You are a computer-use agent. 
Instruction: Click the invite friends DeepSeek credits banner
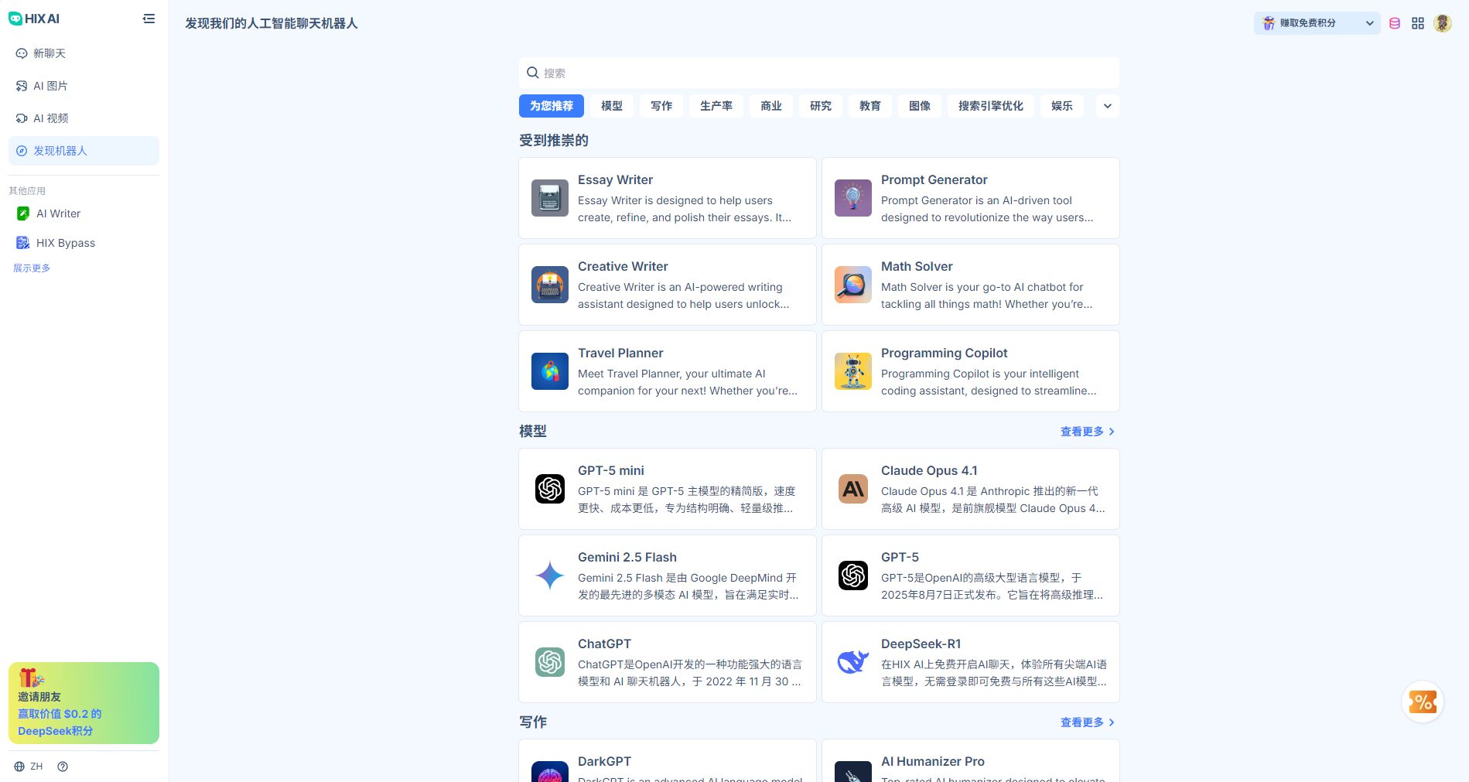point(84,703)
